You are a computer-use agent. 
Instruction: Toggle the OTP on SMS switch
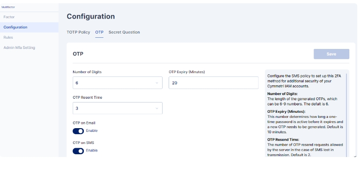pos(78,151)
